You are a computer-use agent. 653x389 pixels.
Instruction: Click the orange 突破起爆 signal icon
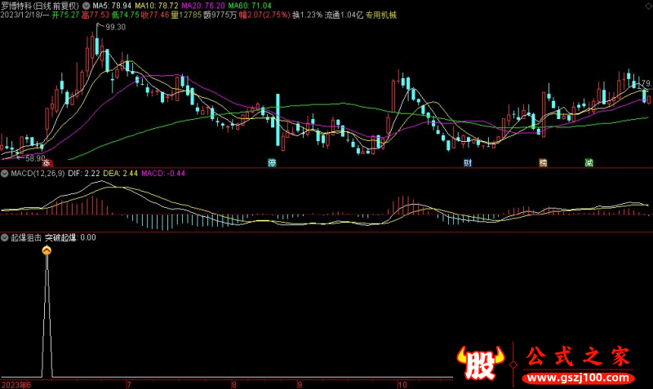[x=47, y=251]
